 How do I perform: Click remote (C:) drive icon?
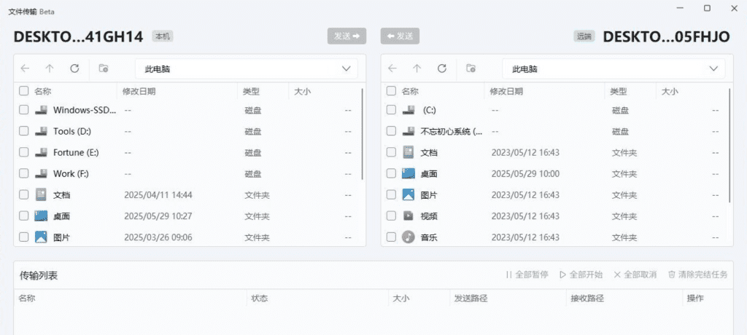(409, 110)
